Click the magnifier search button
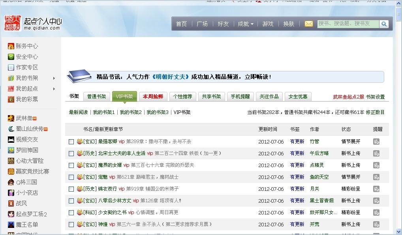 [x=384, y=24]
